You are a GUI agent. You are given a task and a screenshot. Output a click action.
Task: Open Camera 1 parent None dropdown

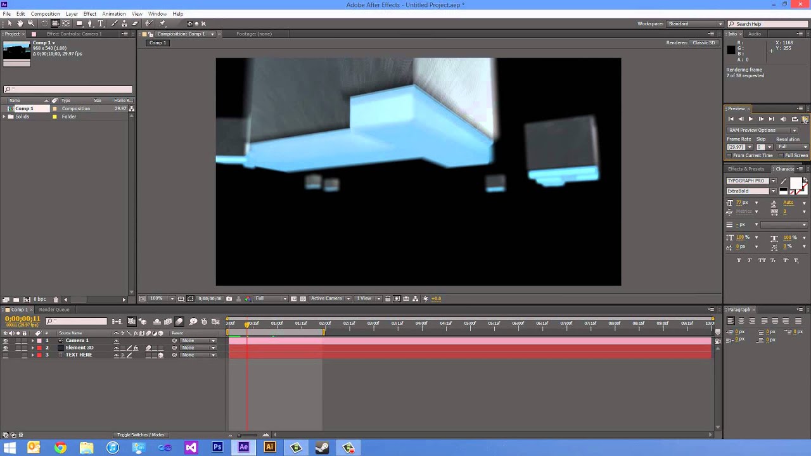198,340
